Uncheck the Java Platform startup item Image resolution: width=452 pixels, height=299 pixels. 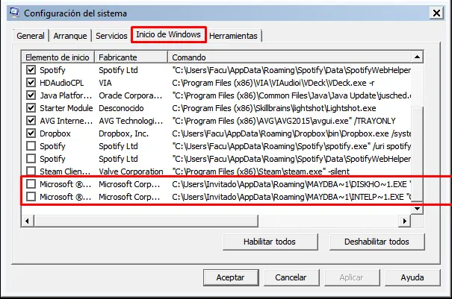31,95
